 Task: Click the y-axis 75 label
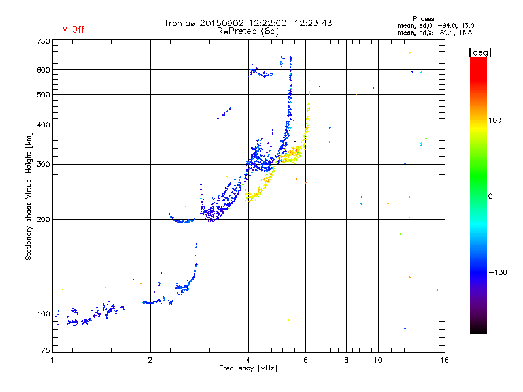click(46, 350)
